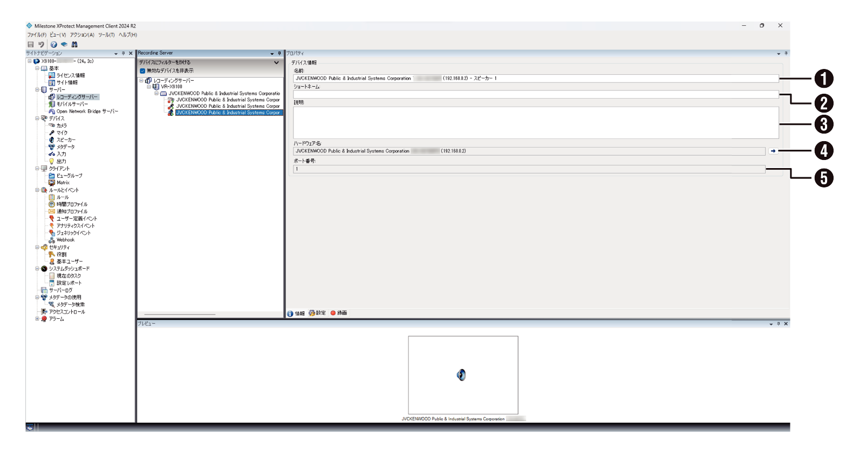
Task: Switch to the 設定 tab
Action: click(317, 313)
